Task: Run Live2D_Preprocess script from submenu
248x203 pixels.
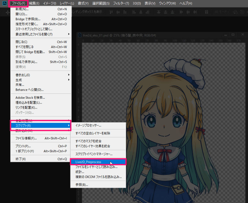Action: (x=98, y=162)
